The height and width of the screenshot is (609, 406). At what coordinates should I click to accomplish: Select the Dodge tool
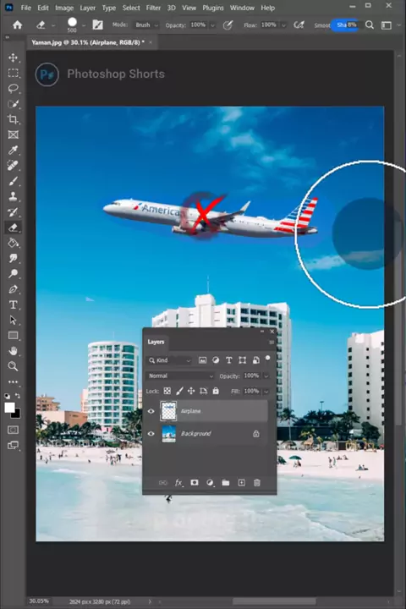click(14, 274)
